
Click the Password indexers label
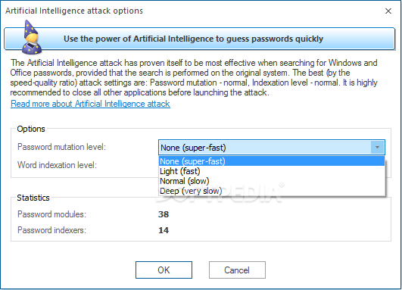51,230
